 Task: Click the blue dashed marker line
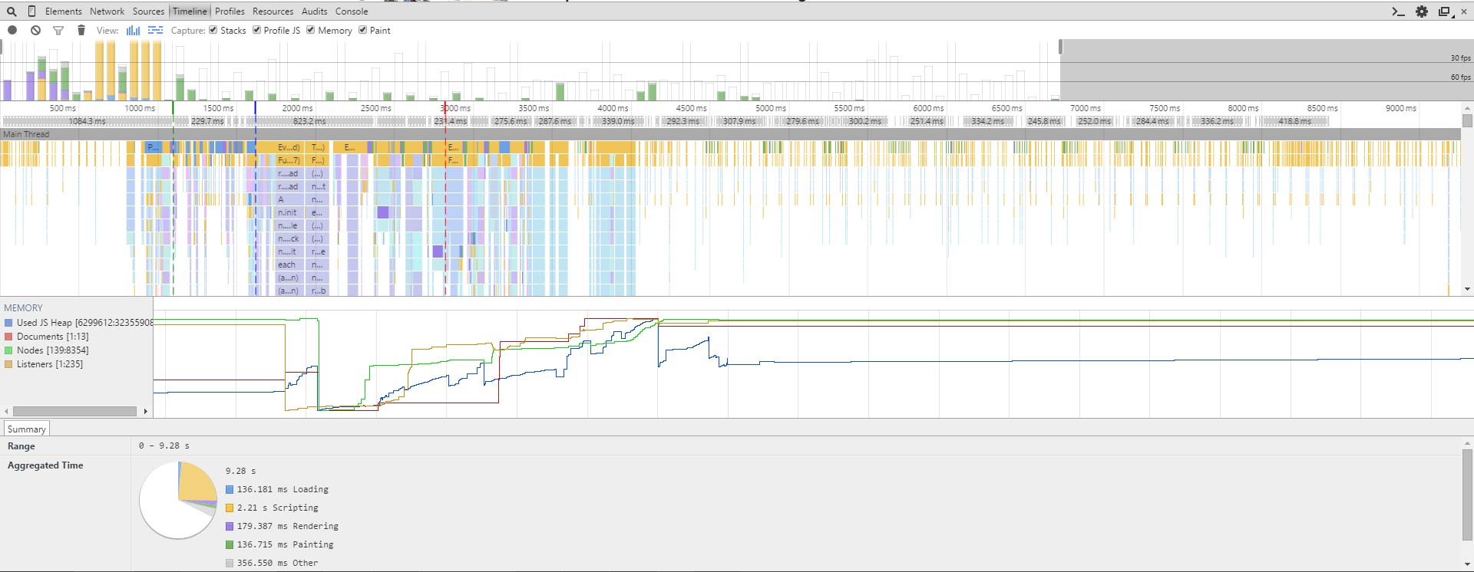[x=256, y=199]
